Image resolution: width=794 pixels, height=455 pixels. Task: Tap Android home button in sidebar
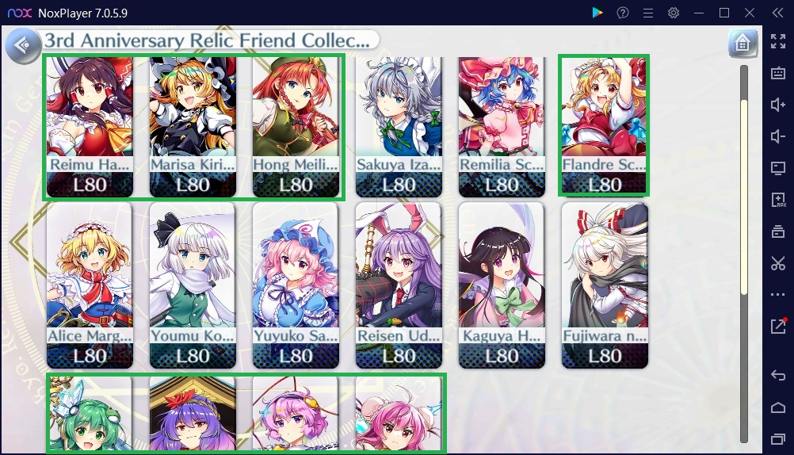pos(778,407)
